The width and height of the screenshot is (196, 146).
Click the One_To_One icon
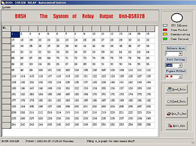169,113
